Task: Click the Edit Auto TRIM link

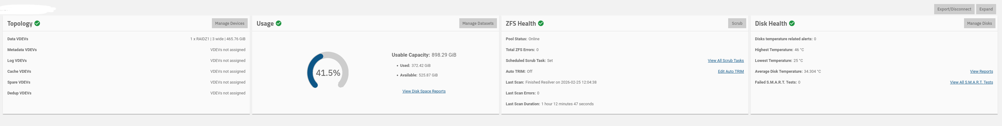Action: coord(731,72)
